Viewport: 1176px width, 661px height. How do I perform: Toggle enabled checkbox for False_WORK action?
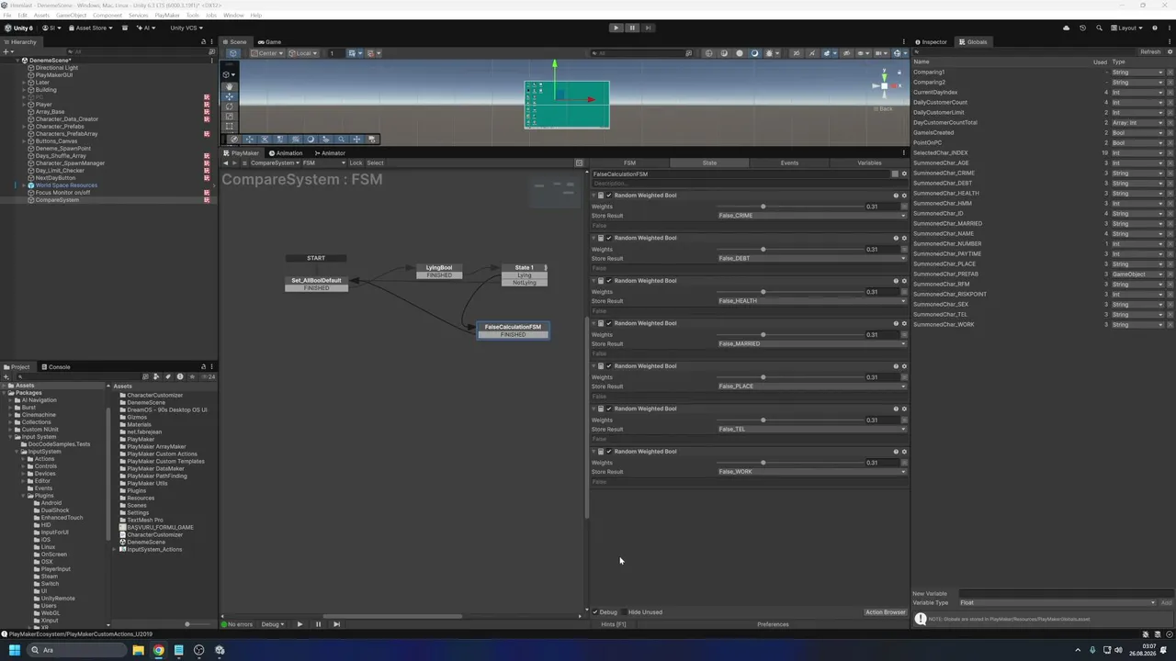tap(608, 452)
